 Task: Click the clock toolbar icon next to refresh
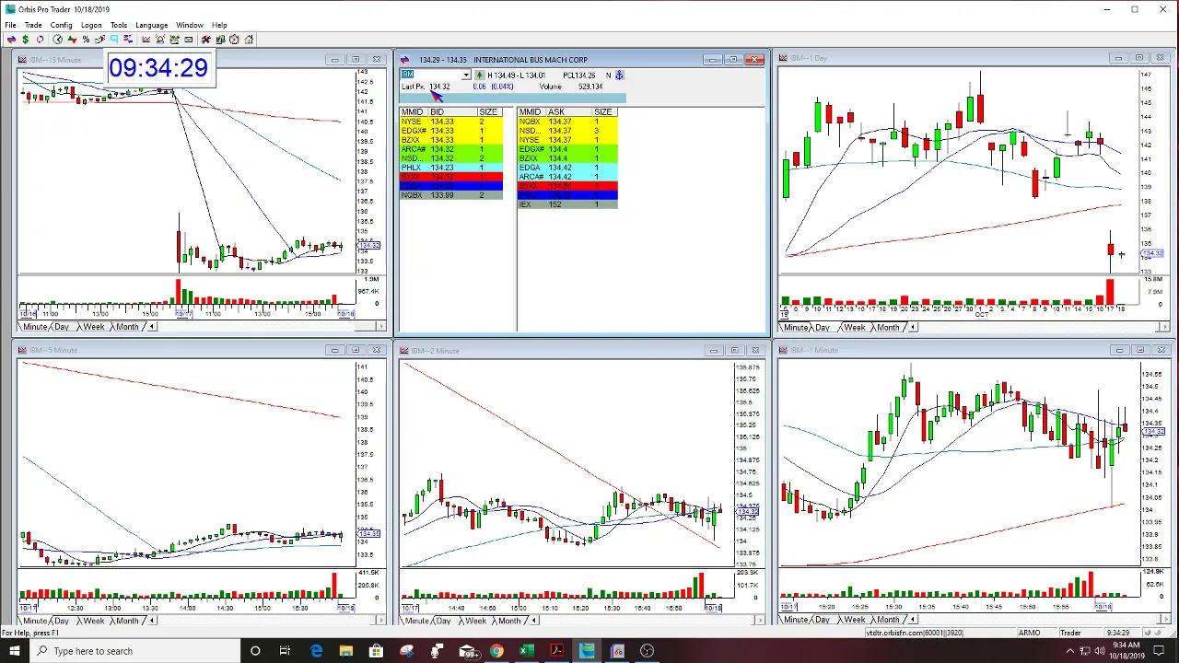pos(57,40)
